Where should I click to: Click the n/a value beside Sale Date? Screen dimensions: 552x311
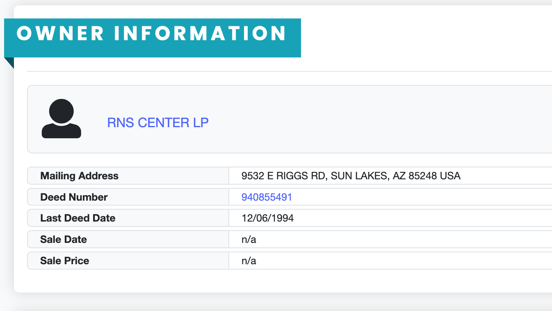click(249, 240)
